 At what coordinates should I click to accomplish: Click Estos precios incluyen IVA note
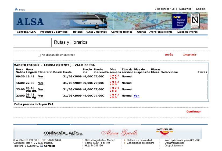click(x=34, y=104)
